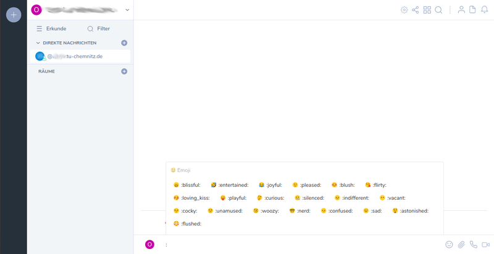Select the :nerd: emoji suggestion
494x254 pixels.
pyautogui.click(x=300, y=211)
